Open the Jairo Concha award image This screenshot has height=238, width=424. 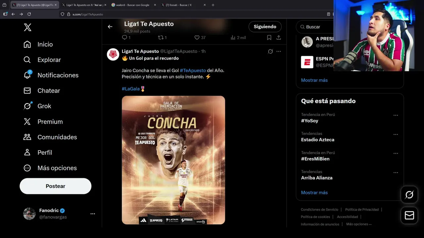pos(173,160)
